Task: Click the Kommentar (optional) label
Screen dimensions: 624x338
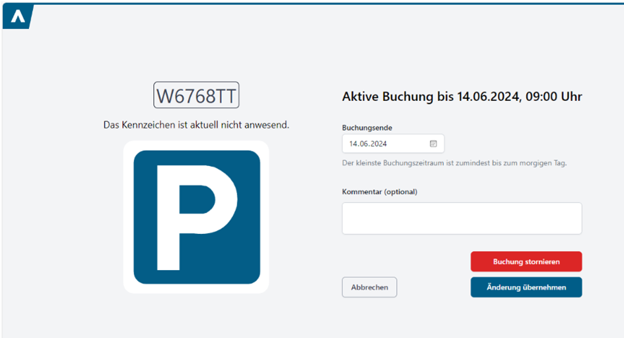Action: (x=380, y=192)
